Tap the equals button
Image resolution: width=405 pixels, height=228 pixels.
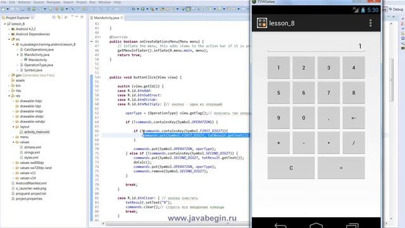[x=341, y=168]
